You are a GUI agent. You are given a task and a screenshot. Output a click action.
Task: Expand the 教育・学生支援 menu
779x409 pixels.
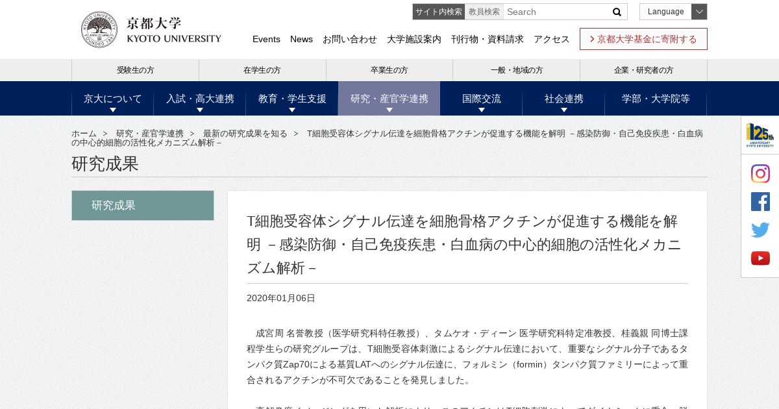[x=292, y=99]
